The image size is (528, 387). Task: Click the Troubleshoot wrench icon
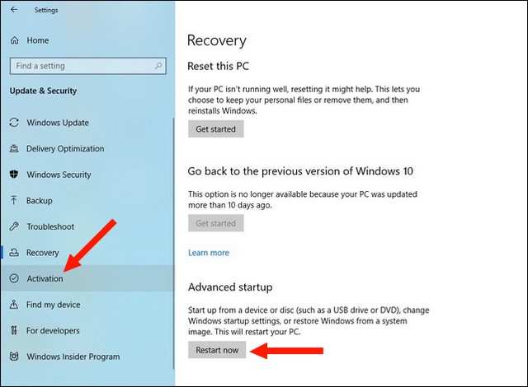pos(14,226)
